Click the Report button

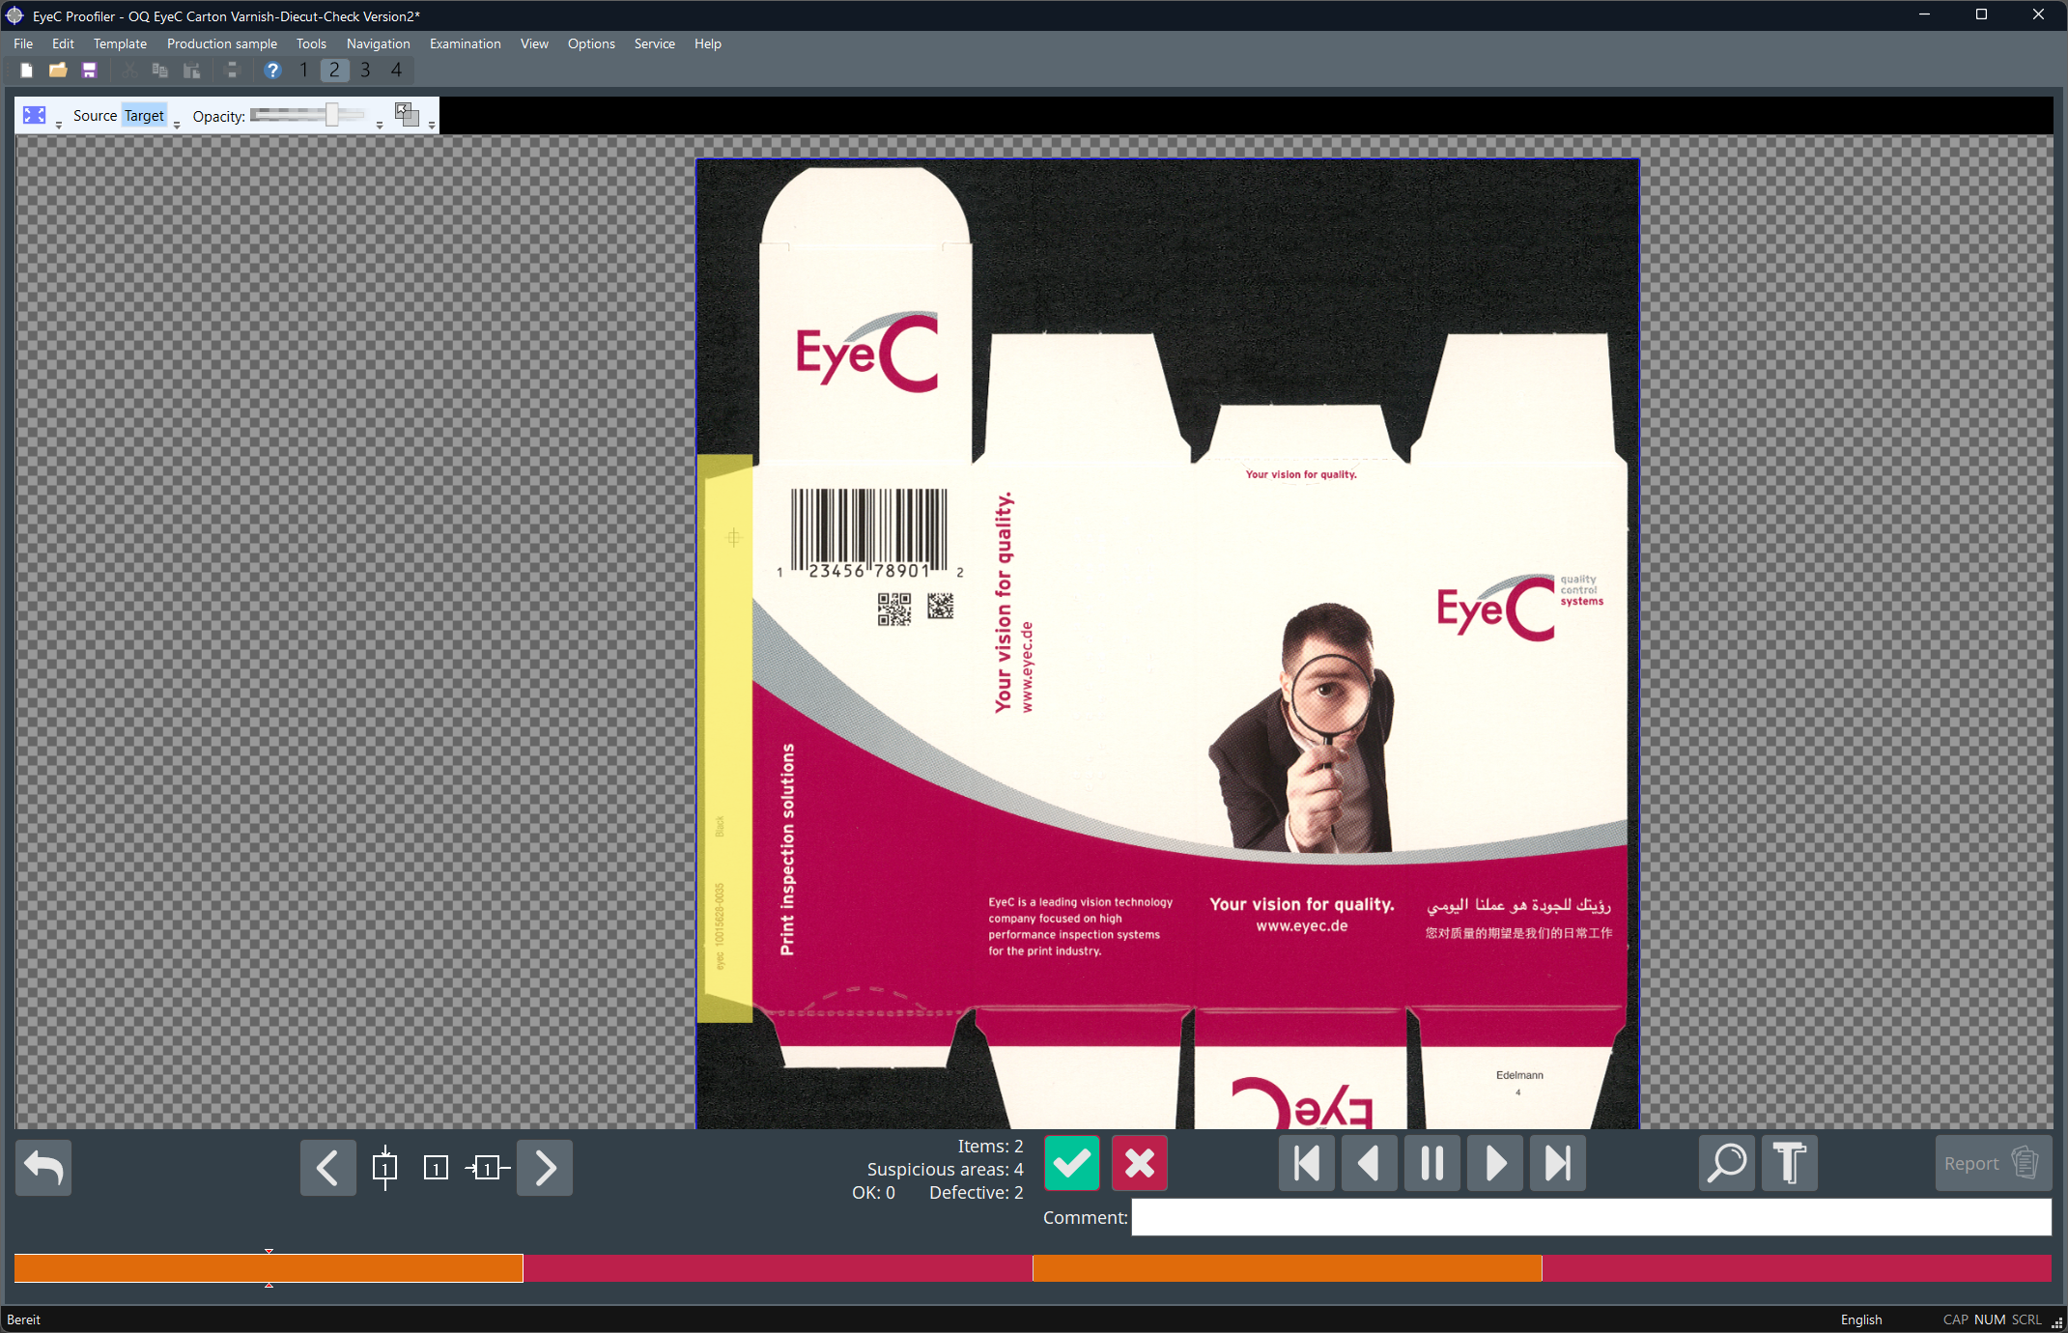point(1994,1163)
